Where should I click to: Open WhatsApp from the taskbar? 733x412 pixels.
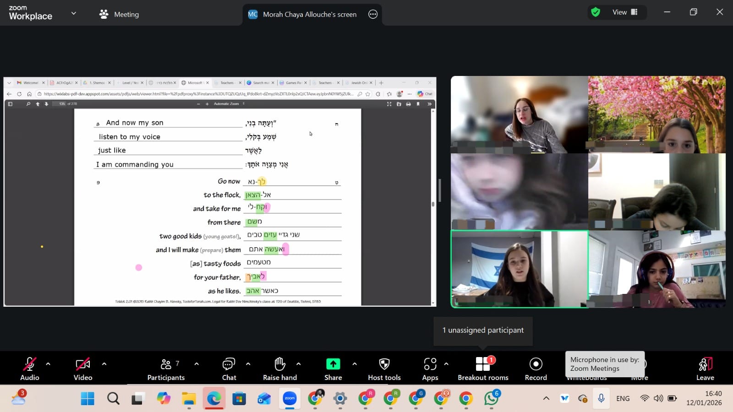491,399
